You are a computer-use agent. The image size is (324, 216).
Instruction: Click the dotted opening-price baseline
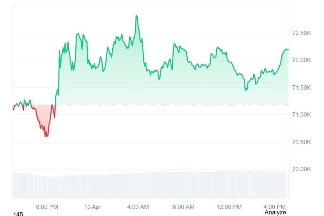[x=174, y=105]
